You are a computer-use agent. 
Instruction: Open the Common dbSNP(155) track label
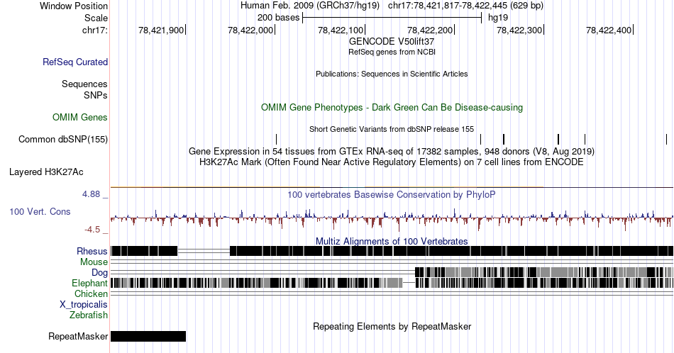tap(63, 139)
